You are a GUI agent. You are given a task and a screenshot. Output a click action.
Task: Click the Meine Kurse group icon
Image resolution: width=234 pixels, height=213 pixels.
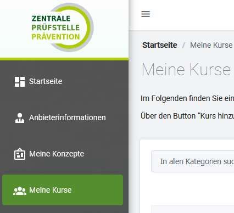coord(20,190)
